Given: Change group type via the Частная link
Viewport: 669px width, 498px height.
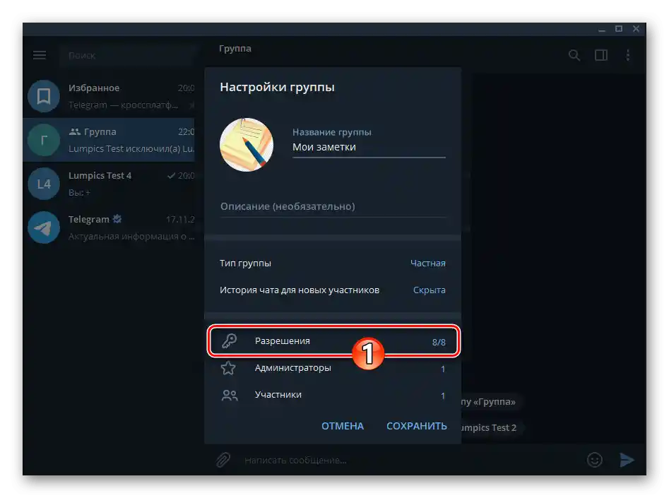Looking at the screenshot, I should pyautogui.click(x=428, y=262).
